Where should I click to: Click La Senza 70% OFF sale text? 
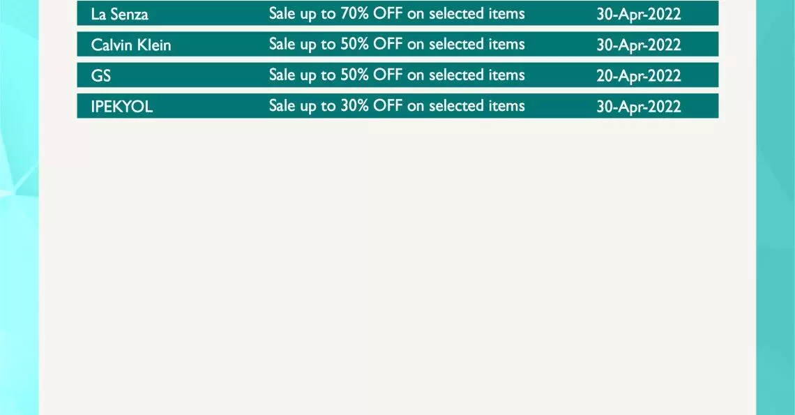(397, 14)
